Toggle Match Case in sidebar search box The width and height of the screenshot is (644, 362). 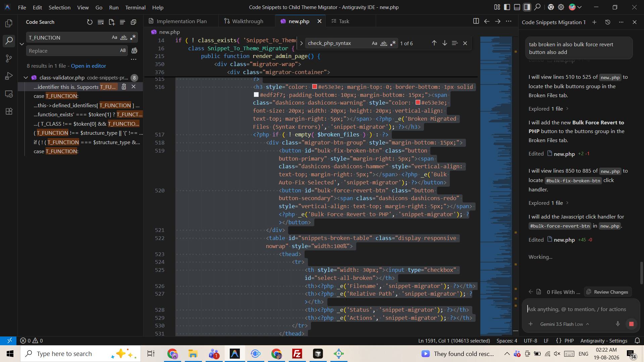(x=114, y=37)
